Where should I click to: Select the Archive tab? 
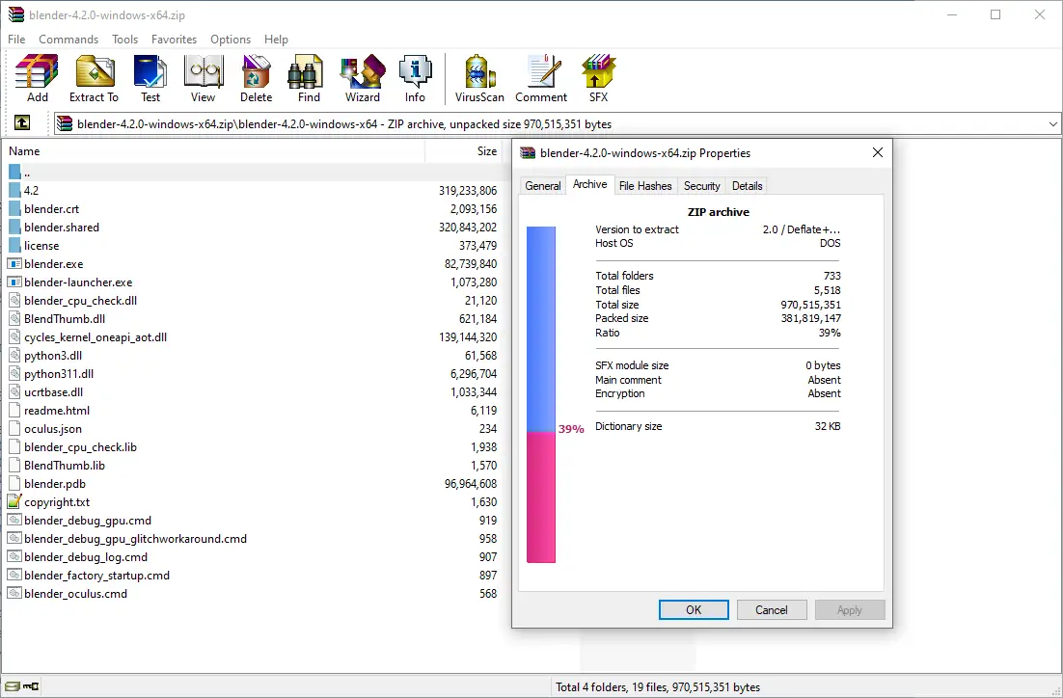click(589, 184)
